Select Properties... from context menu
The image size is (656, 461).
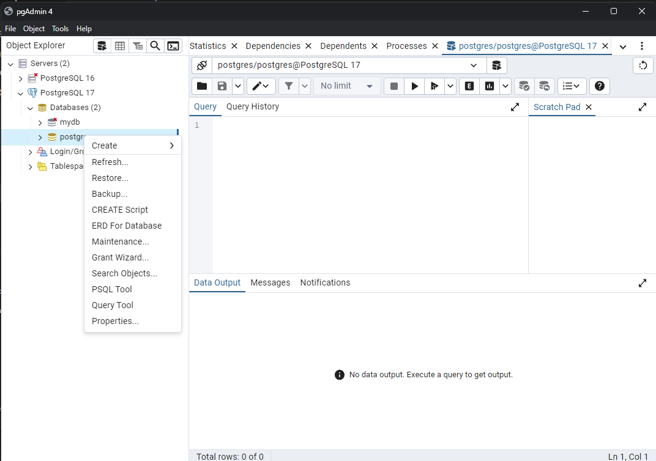(x=133, y=320)
